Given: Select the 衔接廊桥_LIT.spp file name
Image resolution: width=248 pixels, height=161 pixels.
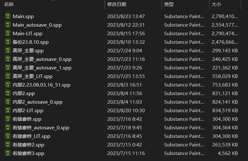Looking at the screenshot, I should [31, 136].
